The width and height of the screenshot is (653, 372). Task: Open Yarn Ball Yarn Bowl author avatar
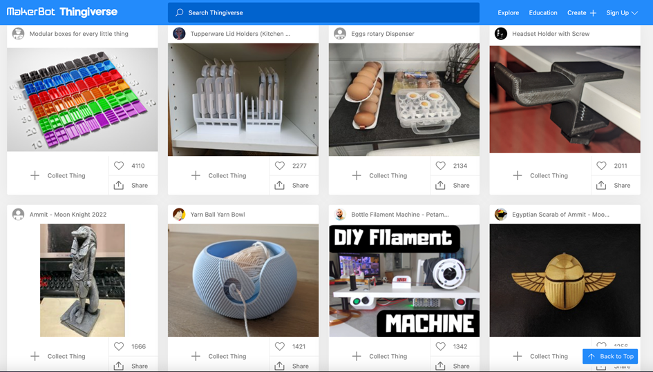click(x=179, y=215)
